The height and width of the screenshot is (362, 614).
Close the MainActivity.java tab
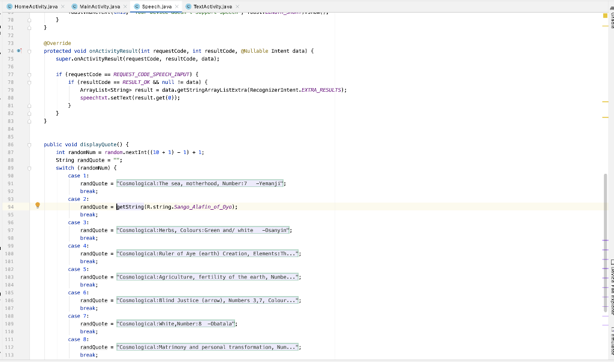point(125,5)
